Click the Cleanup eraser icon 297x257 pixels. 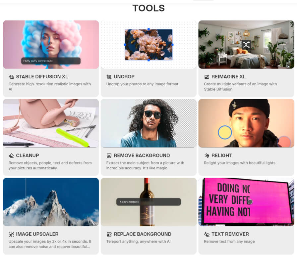11,155
